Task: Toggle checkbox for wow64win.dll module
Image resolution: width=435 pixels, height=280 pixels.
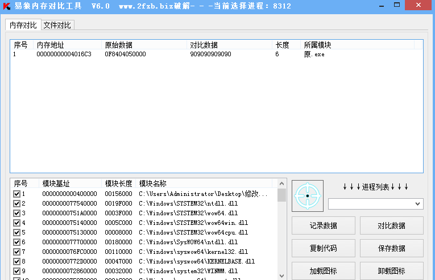Action: coord(16,223)
